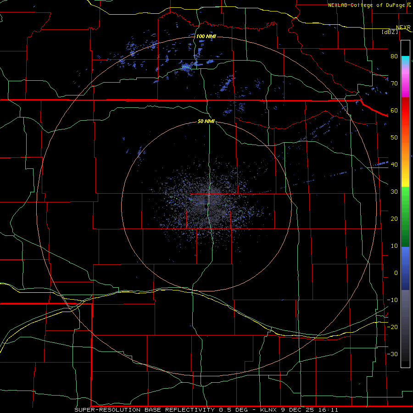Click the -10 dBZ scale value
This screenshot has height=413, width=413.
click(392, 300)
